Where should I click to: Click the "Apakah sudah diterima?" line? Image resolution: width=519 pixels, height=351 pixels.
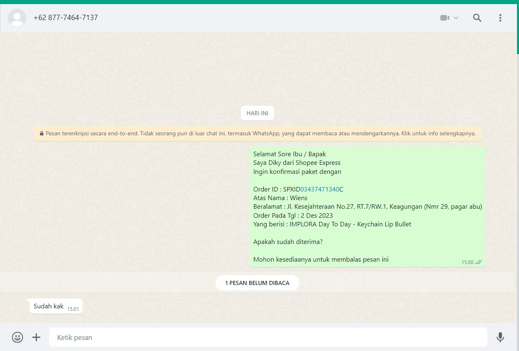point(288,242)
